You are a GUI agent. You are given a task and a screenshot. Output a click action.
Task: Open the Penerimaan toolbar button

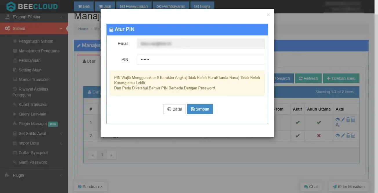pyautogui.click(x=134, y=6)
